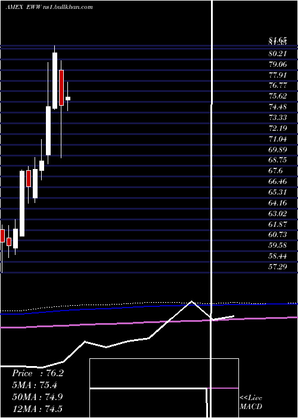The width and height of the screenshot is (298, 418).
Task: Click the small white candlestick at 75.62
Action: (x=68, y=99)
